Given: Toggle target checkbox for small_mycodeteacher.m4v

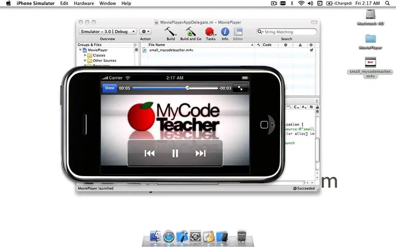Looking at the screenshot, I should 311,50.
